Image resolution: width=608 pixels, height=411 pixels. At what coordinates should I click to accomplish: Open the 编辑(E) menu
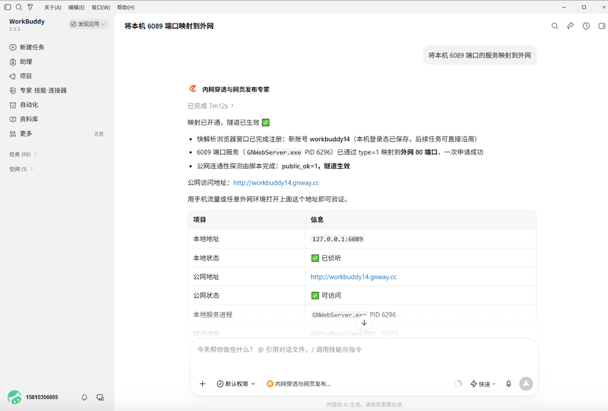77,8
